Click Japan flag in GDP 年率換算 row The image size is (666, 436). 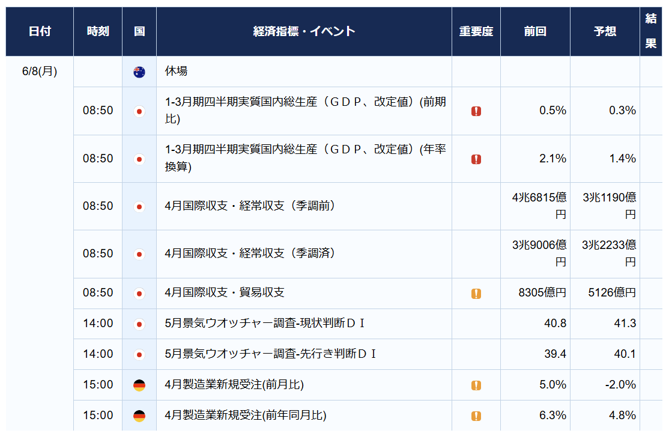point(139,159)
